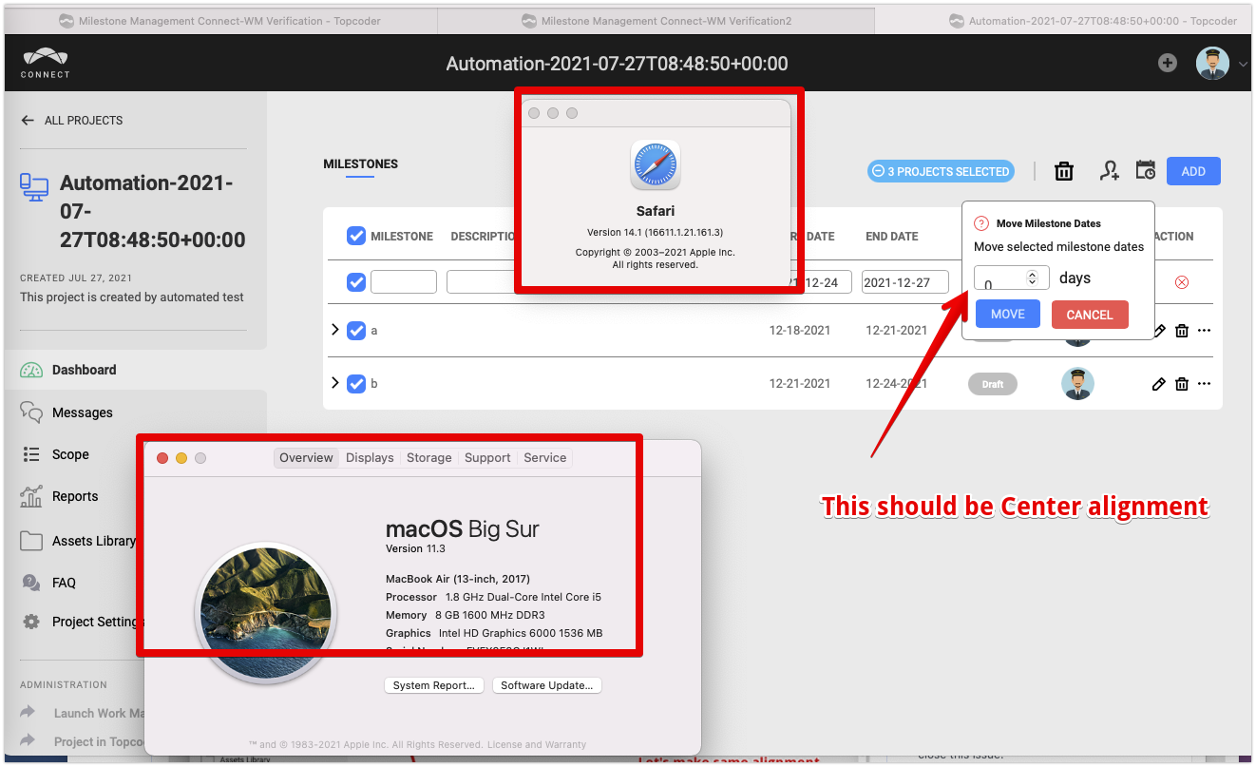Screen dimensions: 1256x767
Task: Click the Safari compass icon
Action: [x=655, y=165]
